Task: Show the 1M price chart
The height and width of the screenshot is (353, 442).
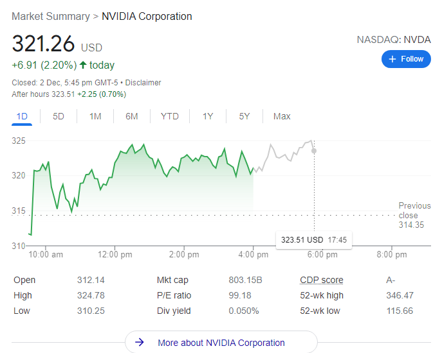Action: 95,116
